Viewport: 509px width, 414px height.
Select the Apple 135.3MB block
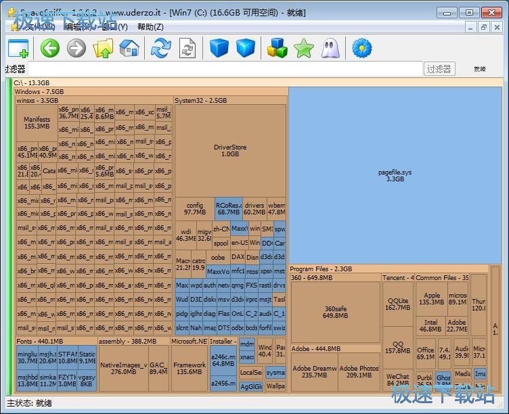pyautogui.click(x=431, y=299)
